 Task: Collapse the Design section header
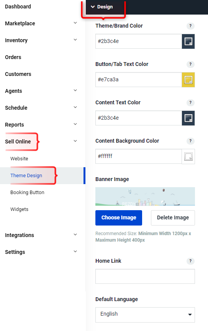pyautogui.click(x=102, y=7)
